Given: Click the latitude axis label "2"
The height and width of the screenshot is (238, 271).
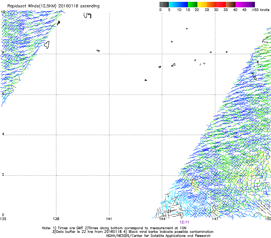Looking at the screenshot, I should (x=3, y=175).
